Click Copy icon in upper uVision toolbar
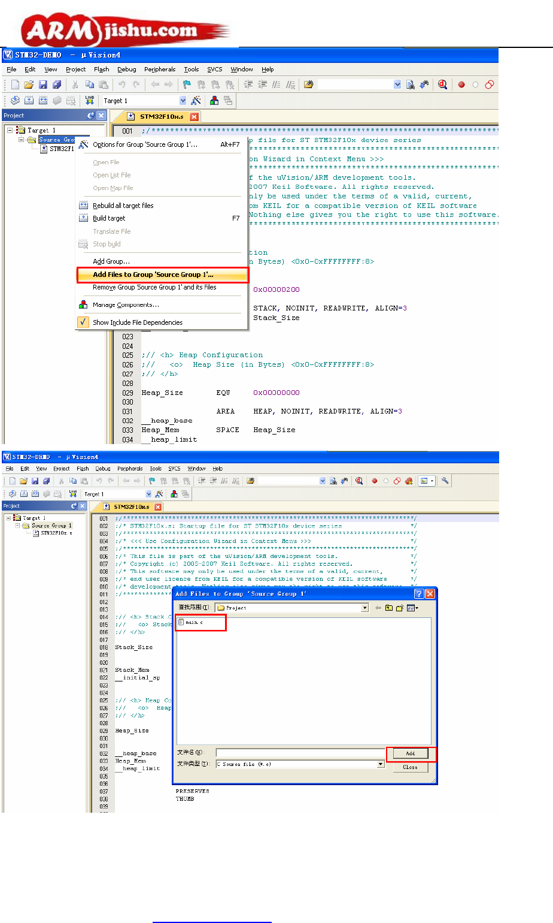Screen dimensions: 553x923 (x=90, y=85)
